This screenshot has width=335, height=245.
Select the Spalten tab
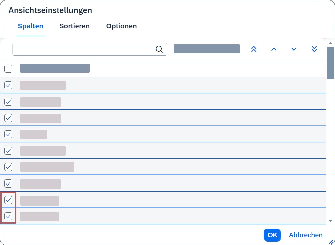[x=30, y=26]
